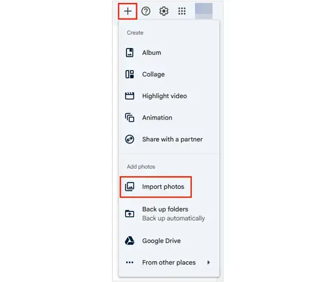Click the plus Create button
The image size is (335, 282).
[128, 11]
